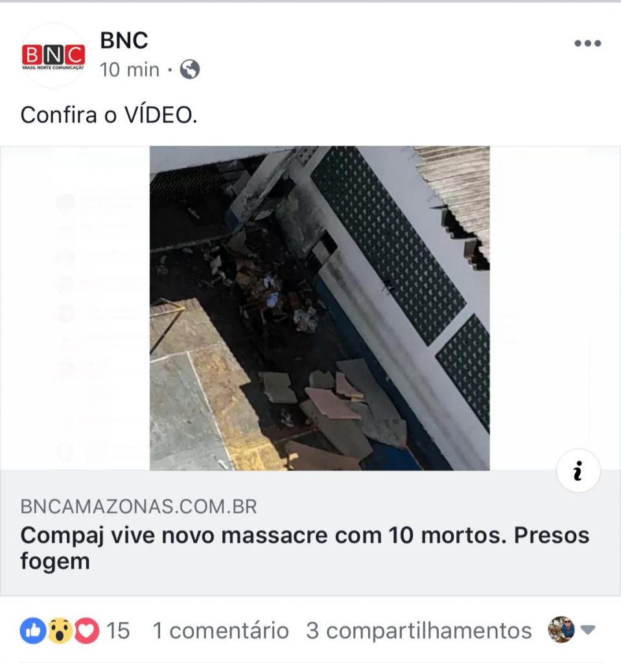The image size is (621, 663).
Task: Expand the dropdown arrow beside the avatar
Action: pyautogui.click(x=587, y=630)
